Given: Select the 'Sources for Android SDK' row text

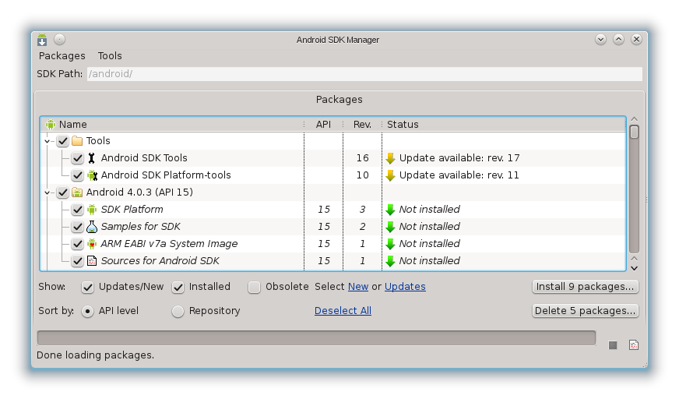Looking at the screenshot, I should [x=160, y=261].
